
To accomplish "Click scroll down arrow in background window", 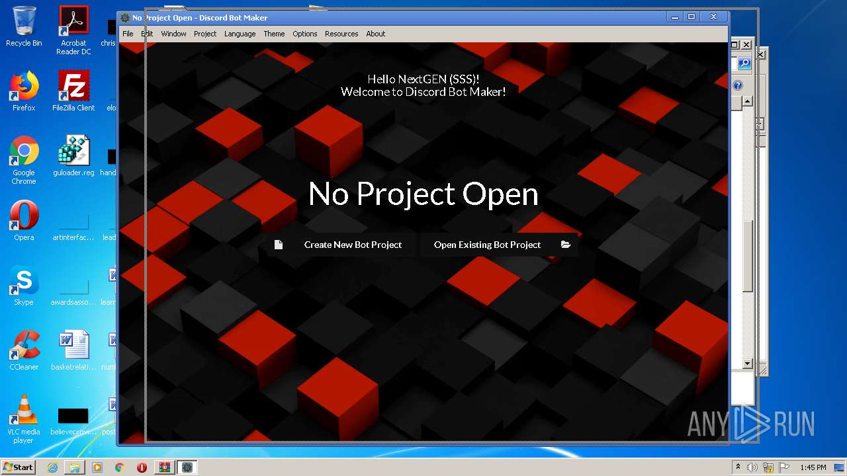I will point(747,364).
